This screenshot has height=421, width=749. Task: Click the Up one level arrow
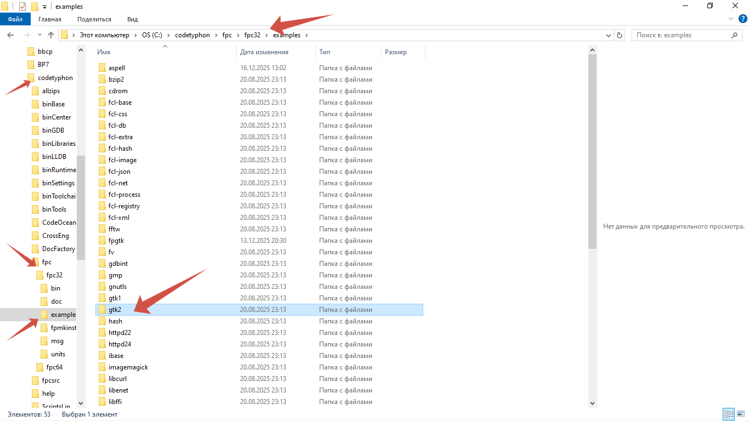(x=51, y=35)
